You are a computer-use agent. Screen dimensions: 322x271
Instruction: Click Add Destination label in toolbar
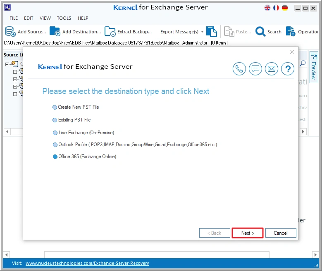click(x=81, y=32)
